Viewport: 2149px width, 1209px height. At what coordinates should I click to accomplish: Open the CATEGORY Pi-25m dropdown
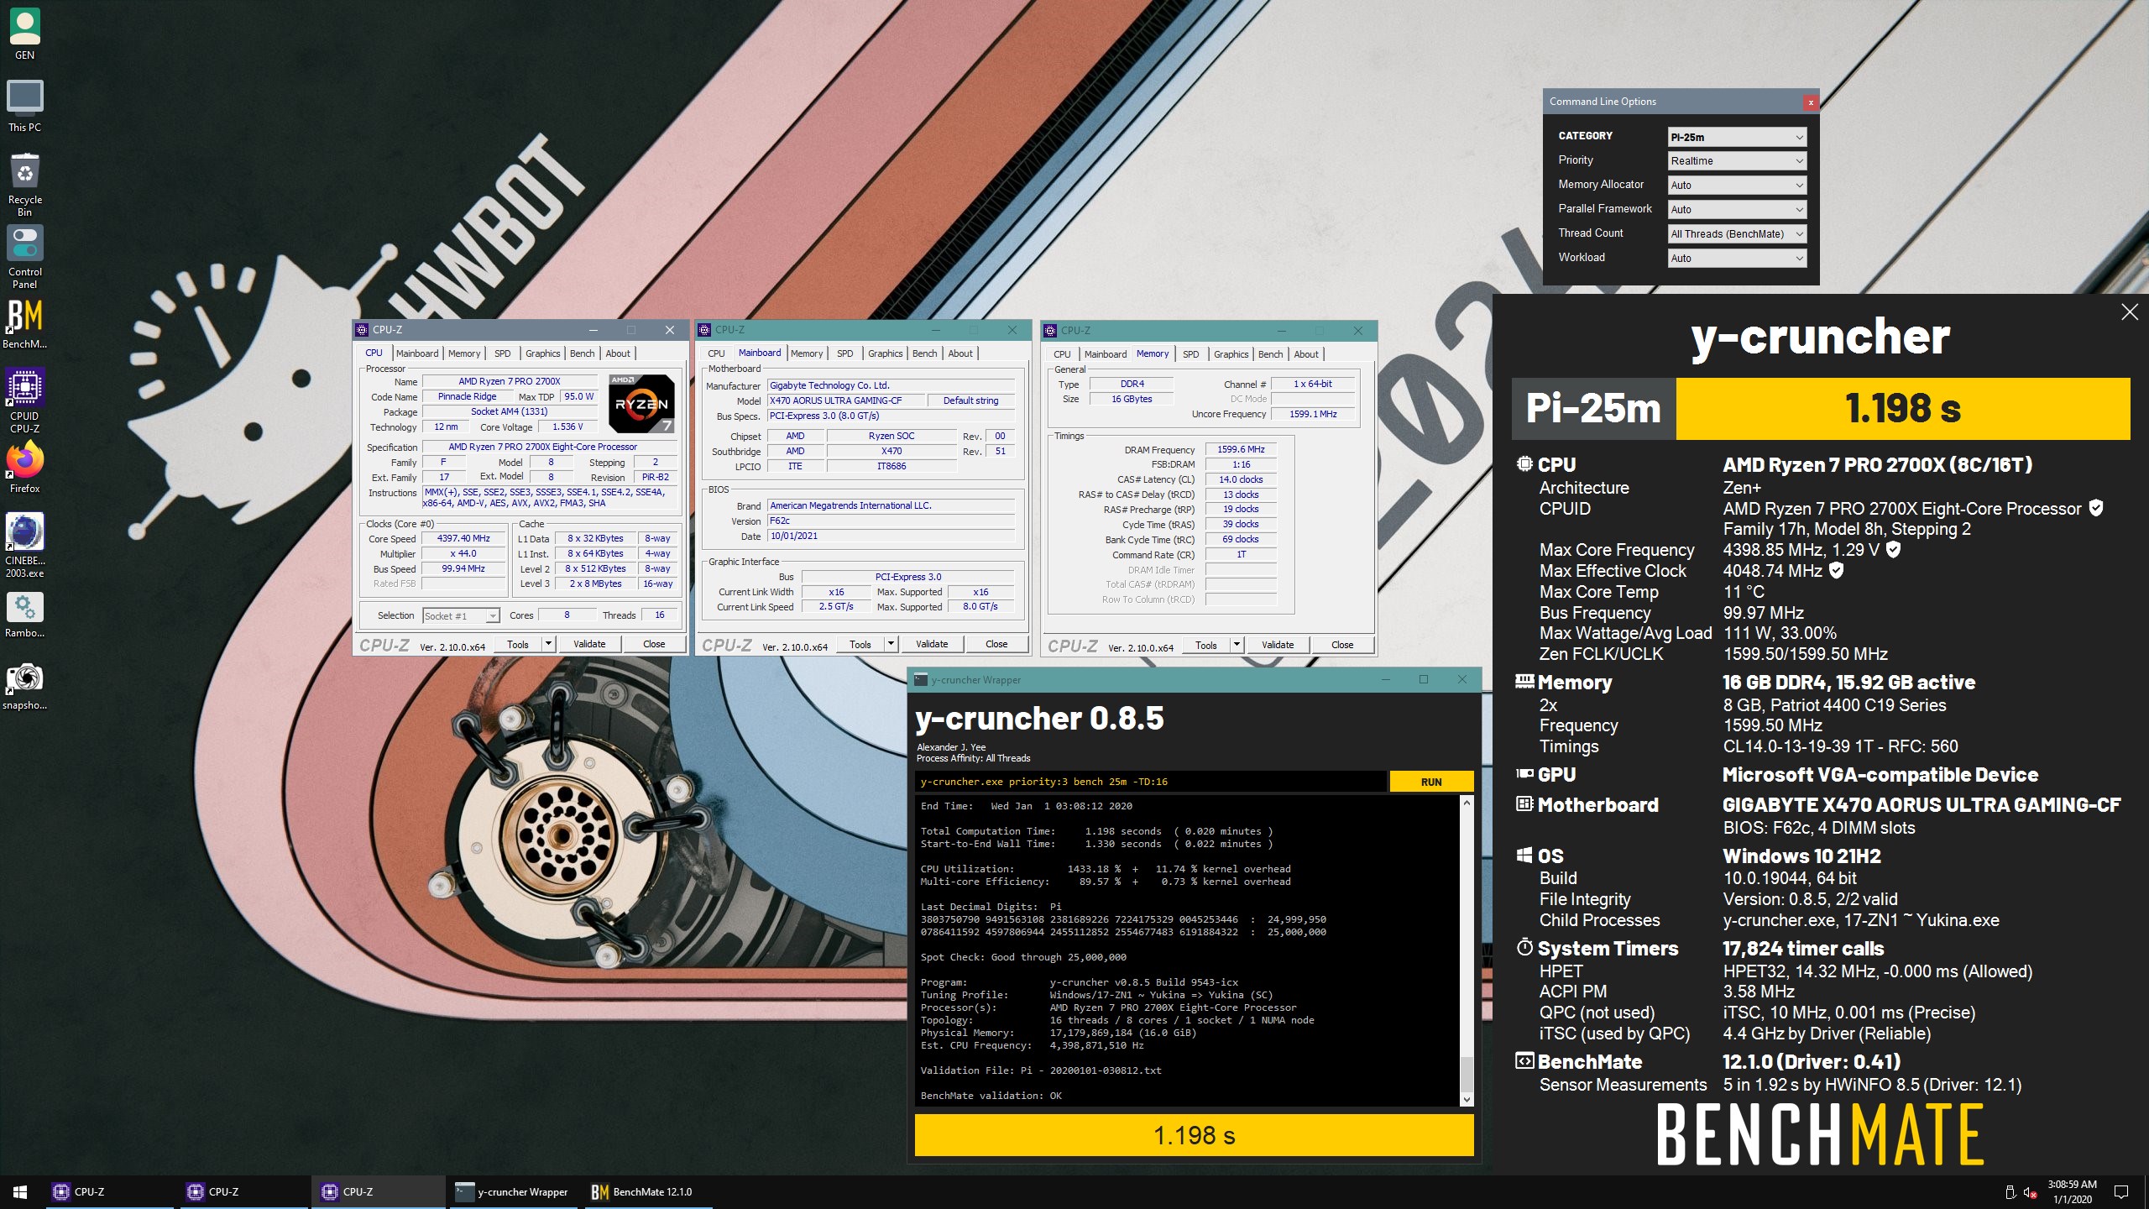[x=1736, y=137]
